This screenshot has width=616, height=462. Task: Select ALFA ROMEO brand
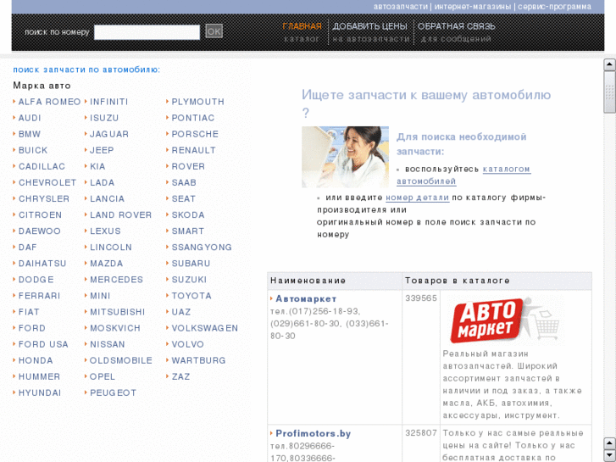[x=49, y=102]
